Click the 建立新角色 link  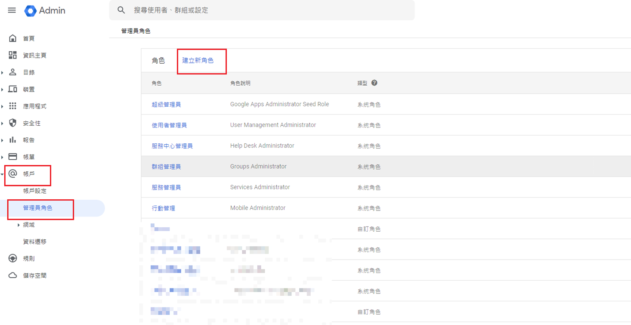pyautogui.click(x=198, y=61)
